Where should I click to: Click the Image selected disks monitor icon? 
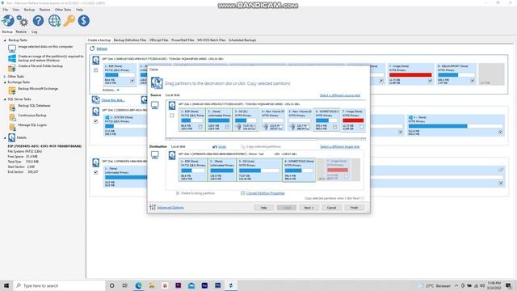click(12, 48)
